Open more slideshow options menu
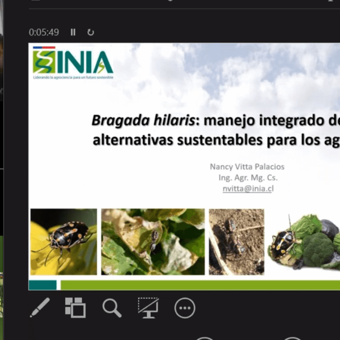The width and height of the screenshot is (340, 340). 185,308
